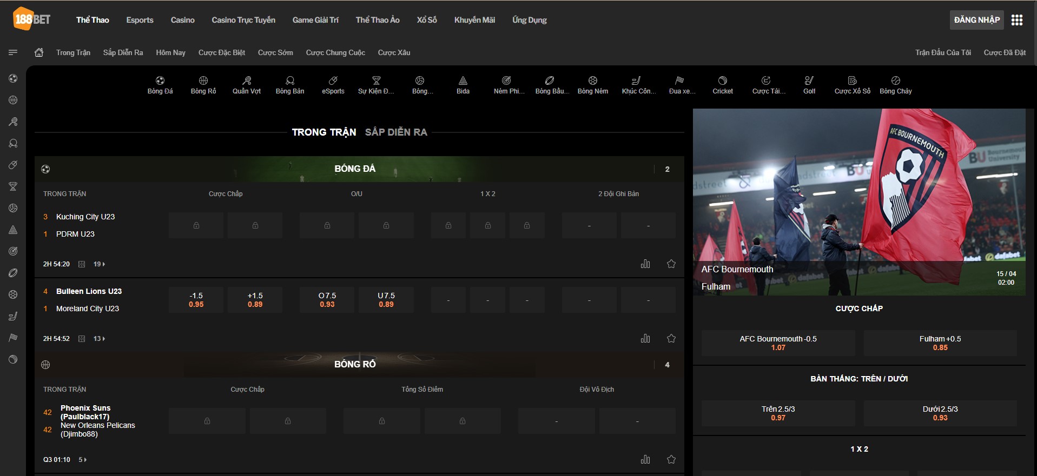Open the Cược Xâu sub navigation link
The height and width of the screenshot is (476, 1037).
394,52
